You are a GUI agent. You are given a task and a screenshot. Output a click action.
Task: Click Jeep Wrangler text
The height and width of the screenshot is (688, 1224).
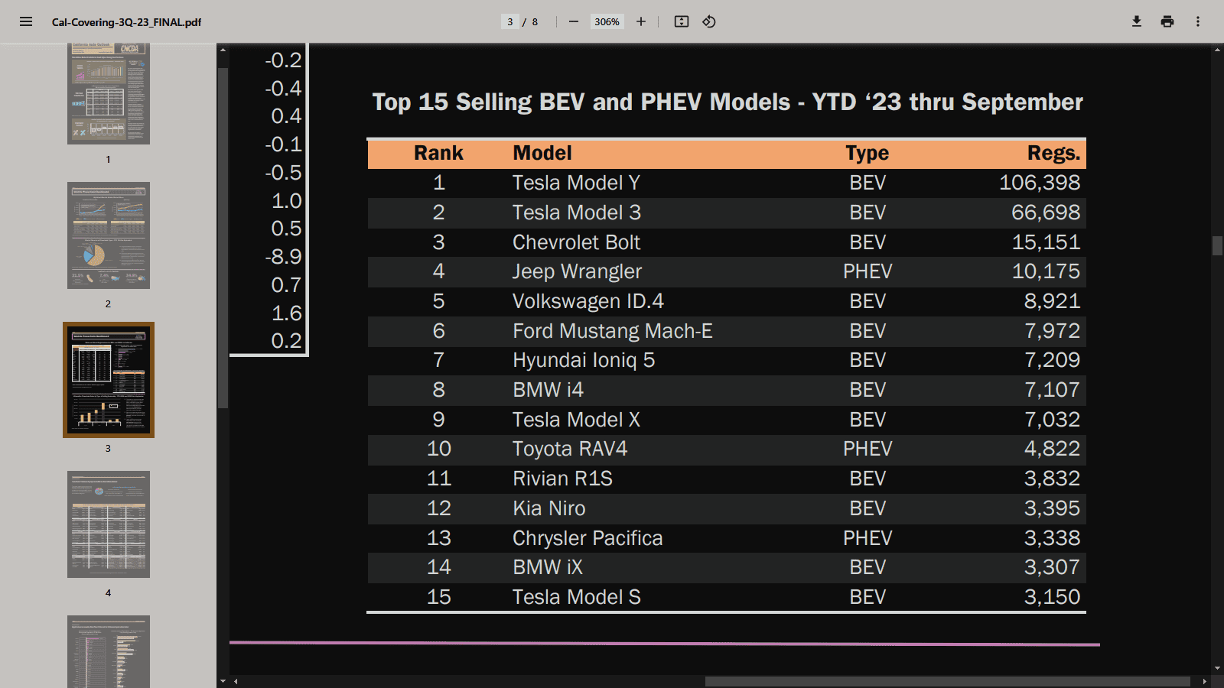click(x=577, y=272)
